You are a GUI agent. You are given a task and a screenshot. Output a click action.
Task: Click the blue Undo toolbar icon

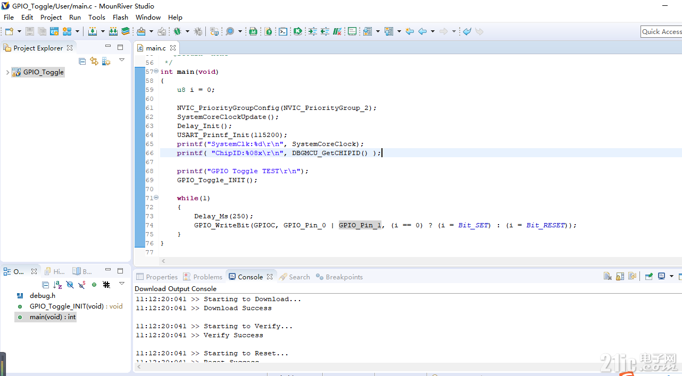pyautogui.click(x=467, y=31)
